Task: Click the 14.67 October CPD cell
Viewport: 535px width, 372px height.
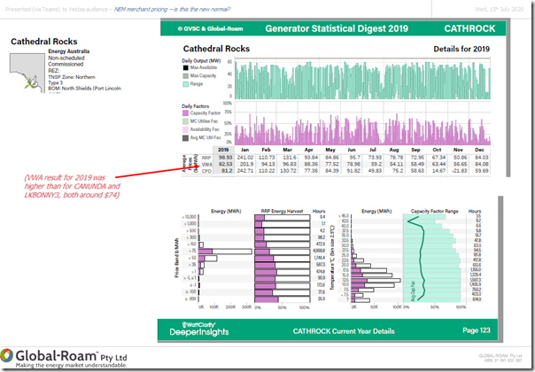Action: point(438,171)
